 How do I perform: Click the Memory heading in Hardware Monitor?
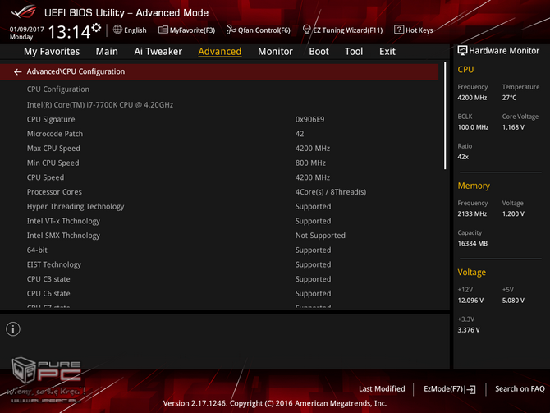pos(474,186)
